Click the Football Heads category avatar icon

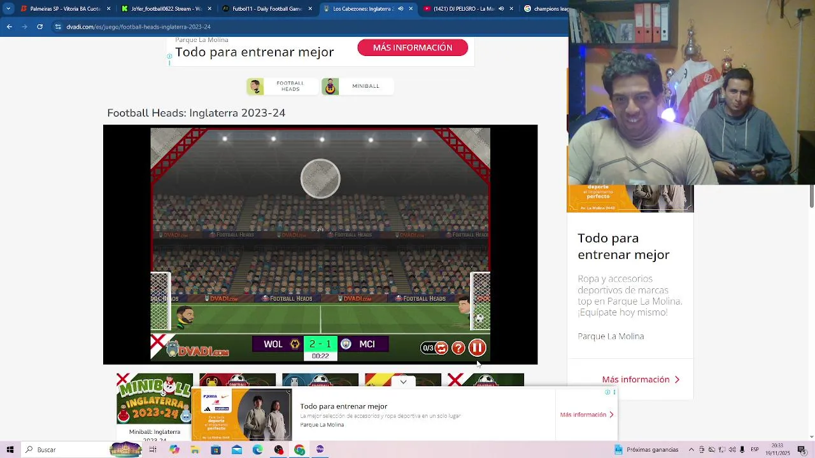tap(255, 86)
